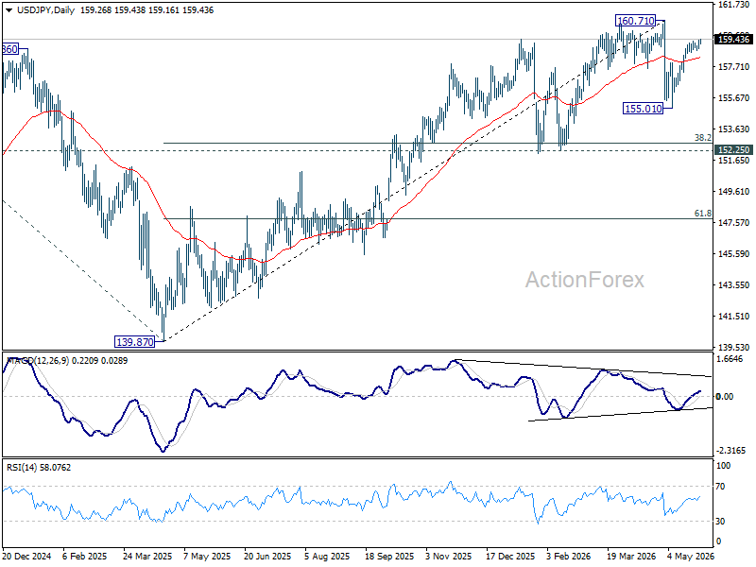The width and height of the screenshot is (756, 567).
Task: Click the 139.870 bottom price label
Action: [134, 342]
